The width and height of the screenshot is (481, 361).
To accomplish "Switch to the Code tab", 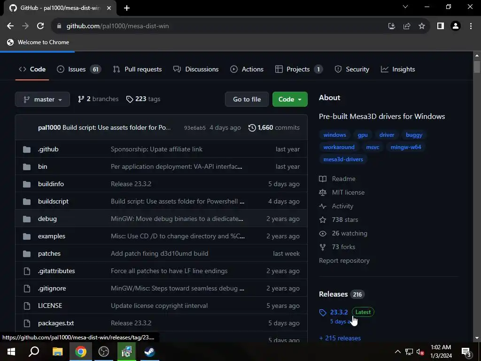I will [32, 70].
